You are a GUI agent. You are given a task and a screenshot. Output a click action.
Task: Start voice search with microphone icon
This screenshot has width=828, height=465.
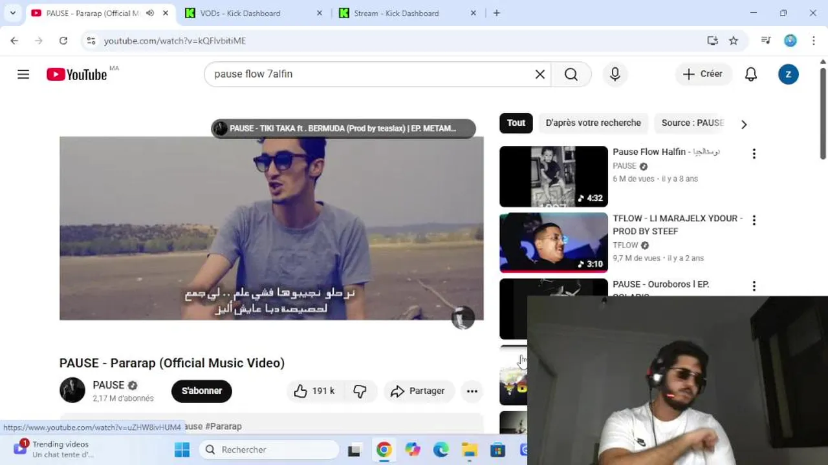pyautogui.click(x=615, y=74)
